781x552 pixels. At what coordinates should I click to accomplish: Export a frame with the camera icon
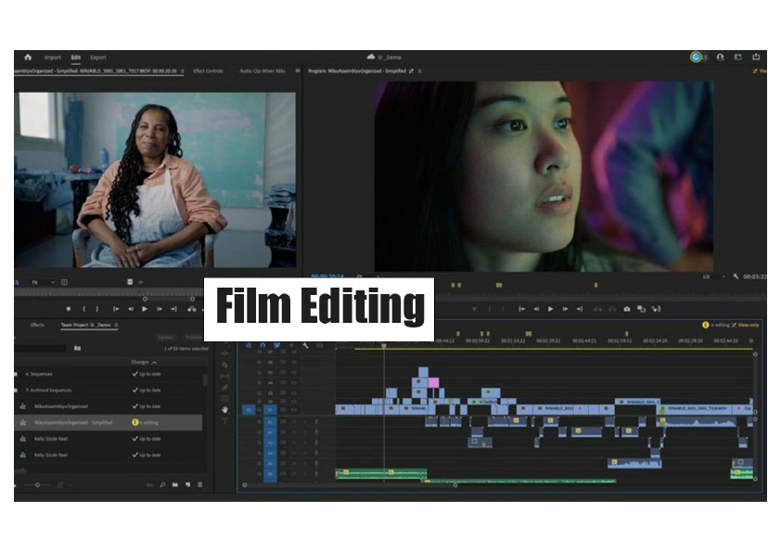tap(627, 309)
